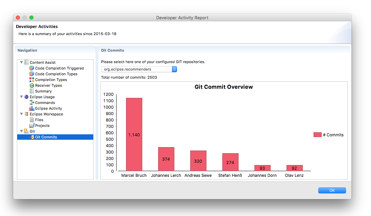Click the Commands tree icon
Viewport: 371px width, 216px height.
click(x=32, y=103)
